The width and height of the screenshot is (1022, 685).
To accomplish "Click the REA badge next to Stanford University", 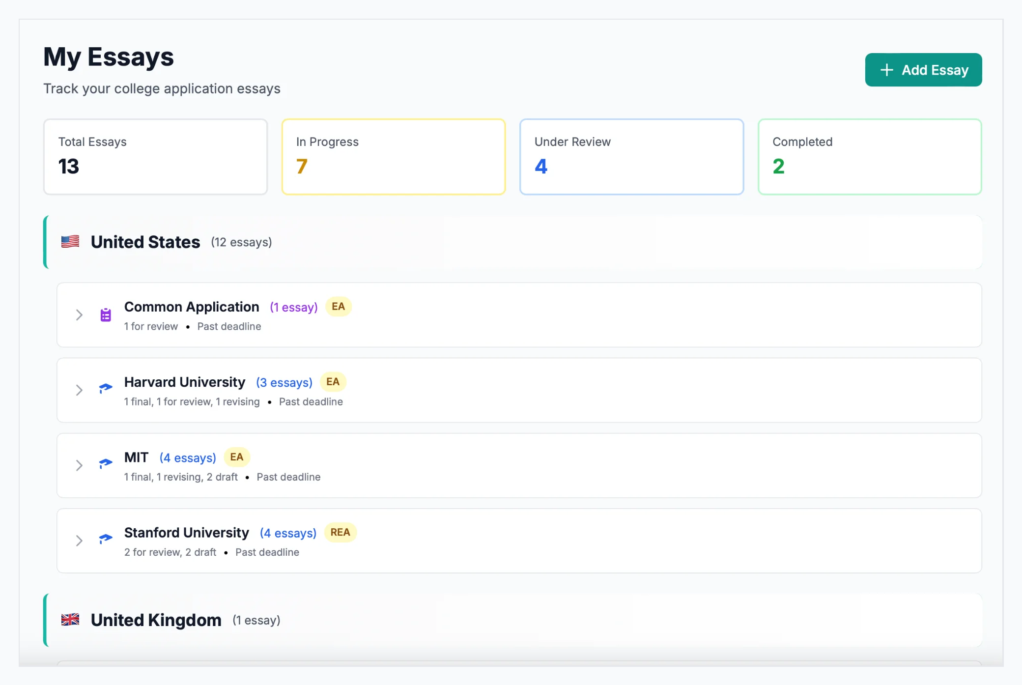I will [341, 532].
